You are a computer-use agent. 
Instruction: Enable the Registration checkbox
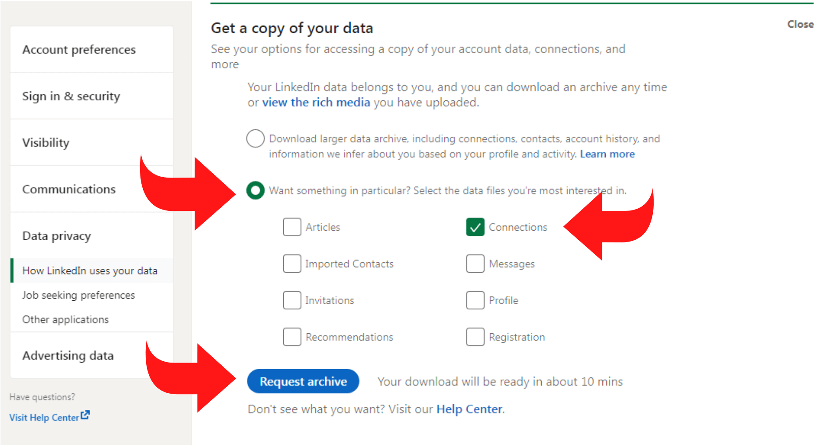coord(475,337)
